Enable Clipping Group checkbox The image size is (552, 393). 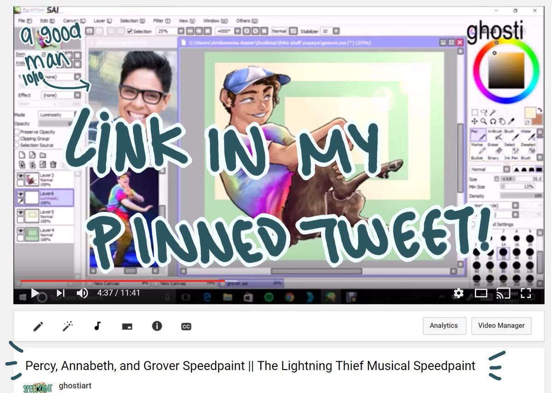[x=17, y=139]
